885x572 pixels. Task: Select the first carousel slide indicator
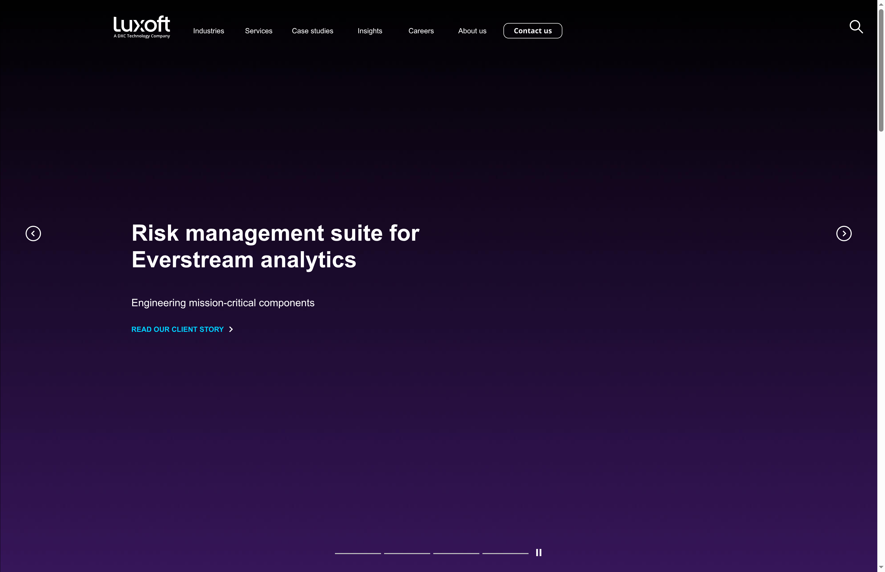coord(358,553)
